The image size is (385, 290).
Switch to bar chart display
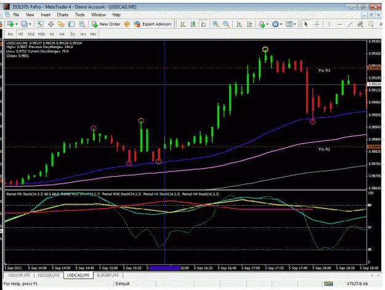pyautogui.click(x=183, y=24)
